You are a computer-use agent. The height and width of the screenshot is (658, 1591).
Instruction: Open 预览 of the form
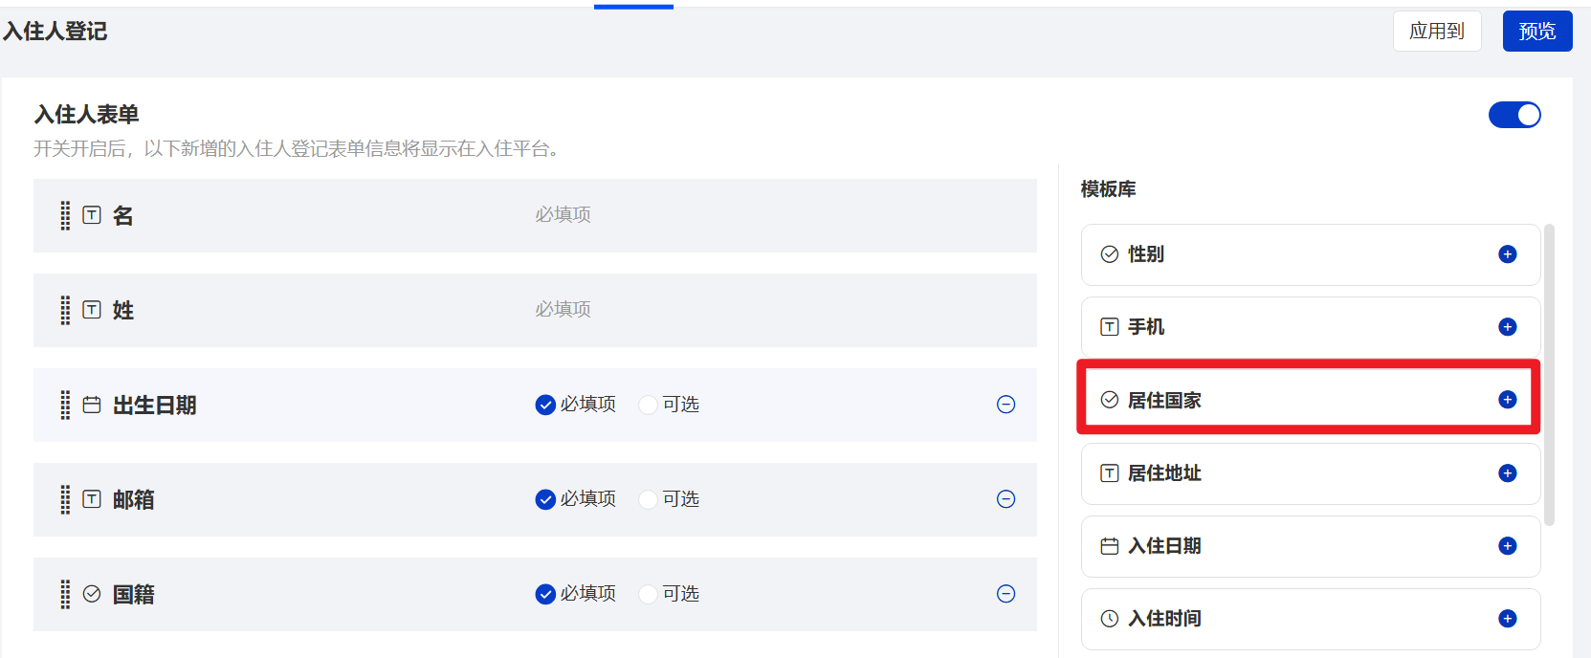click(1536, 32)
